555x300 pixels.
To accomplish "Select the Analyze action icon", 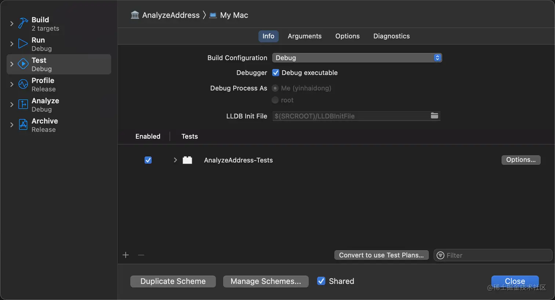I will (23, 104).
